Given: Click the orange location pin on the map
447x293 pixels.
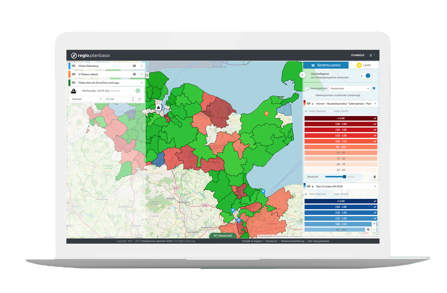Looking at the screenshot, I should [267, 113].
